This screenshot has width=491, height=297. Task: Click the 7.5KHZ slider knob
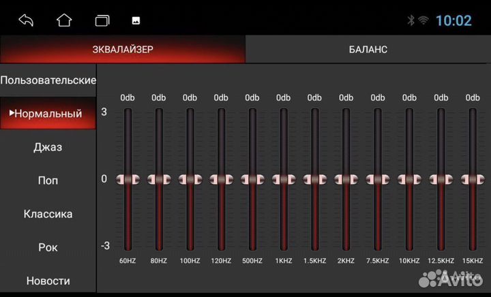point(378,179)
